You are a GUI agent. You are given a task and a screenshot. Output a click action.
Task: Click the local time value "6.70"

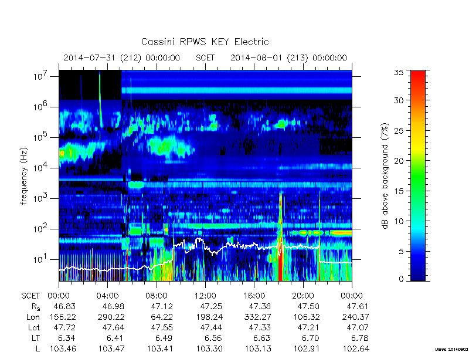point(311,338)
